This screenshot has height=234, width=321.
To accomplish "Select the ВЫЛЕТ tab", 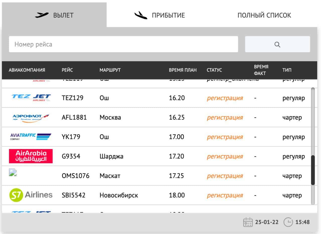I will [x=54, y=15].
